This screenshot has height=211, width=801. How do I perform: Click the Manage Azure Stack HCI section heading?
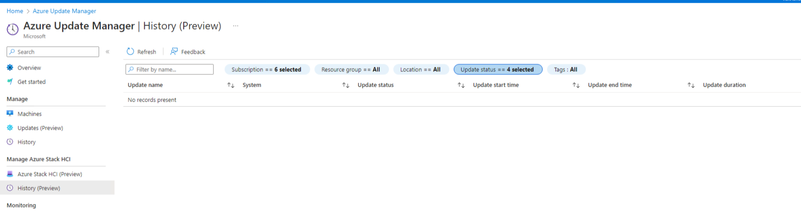39,159
